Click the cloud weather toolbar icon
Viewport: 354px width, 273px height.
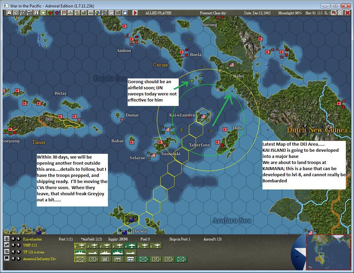pyautogui.click(x=125, y=13)
